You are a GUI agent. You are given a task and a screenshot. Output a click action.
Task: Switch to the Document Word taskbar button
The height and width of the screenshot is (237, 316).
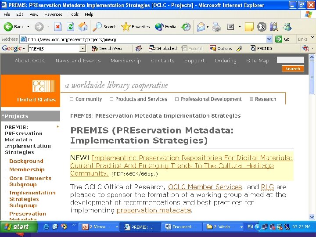pos(182,227)
